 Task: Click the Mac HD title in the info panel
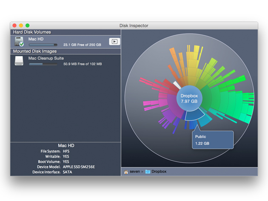click(x=66, y=145)
